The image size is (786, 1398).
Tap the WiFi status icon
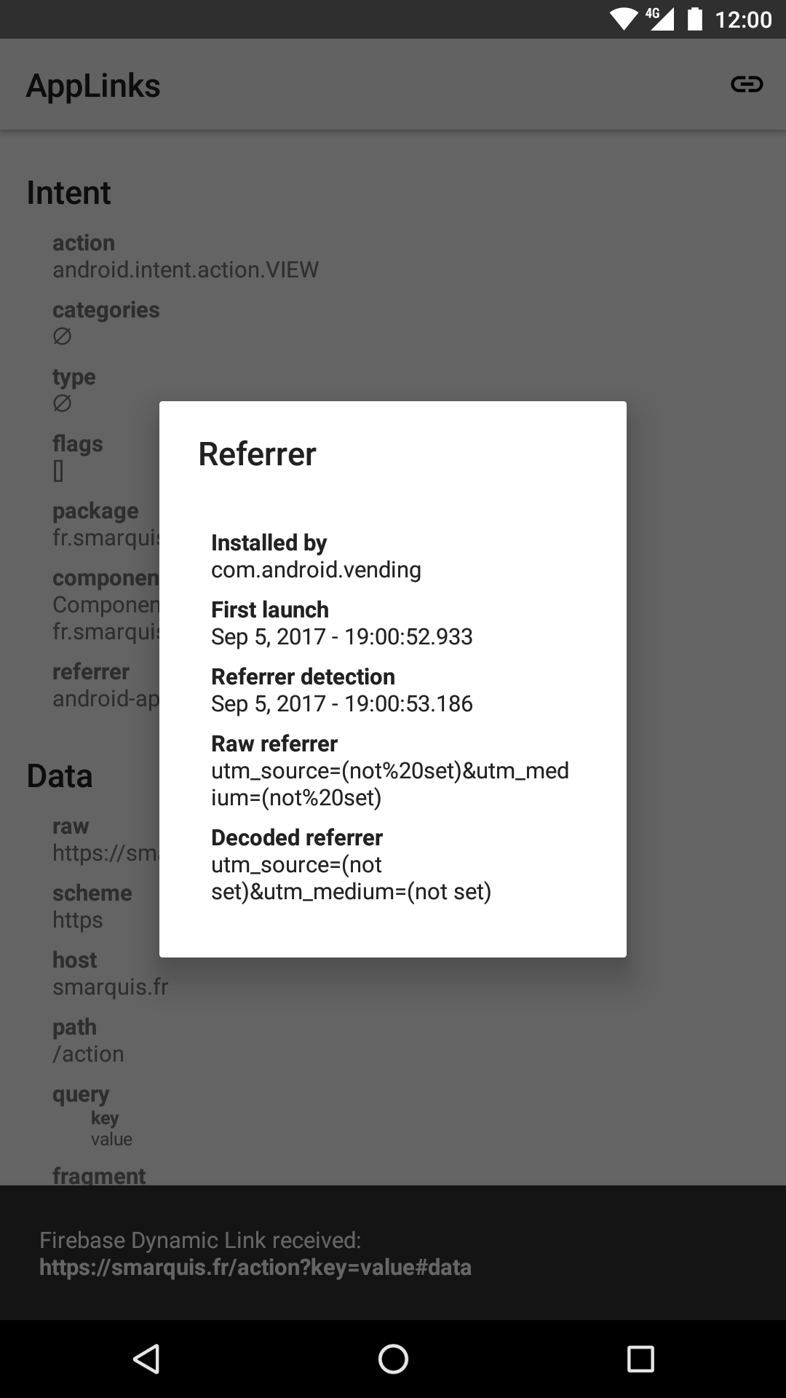tap(624, 19)
